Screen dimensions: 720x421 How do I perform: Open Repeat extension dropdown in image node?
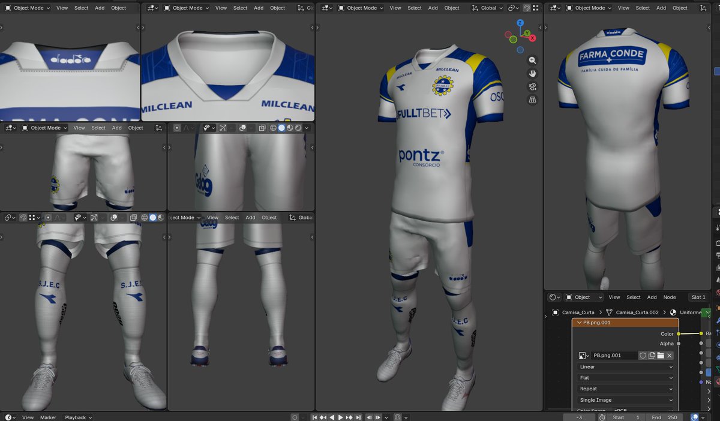click(626, 389)
